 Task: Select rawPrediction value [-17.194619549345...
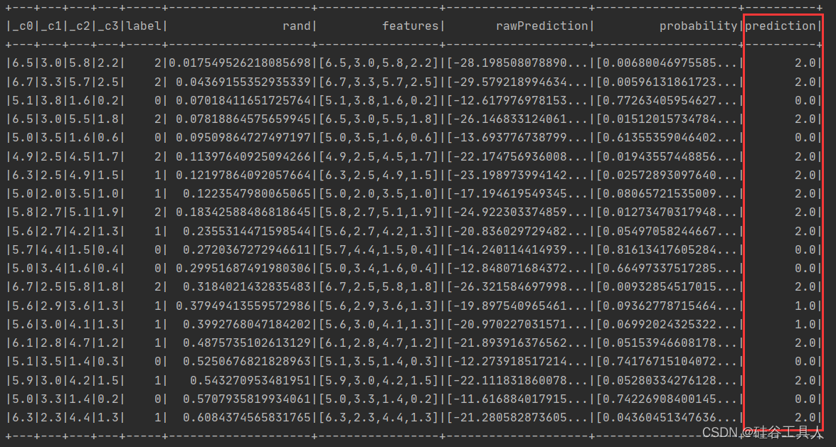click(517, 194)
